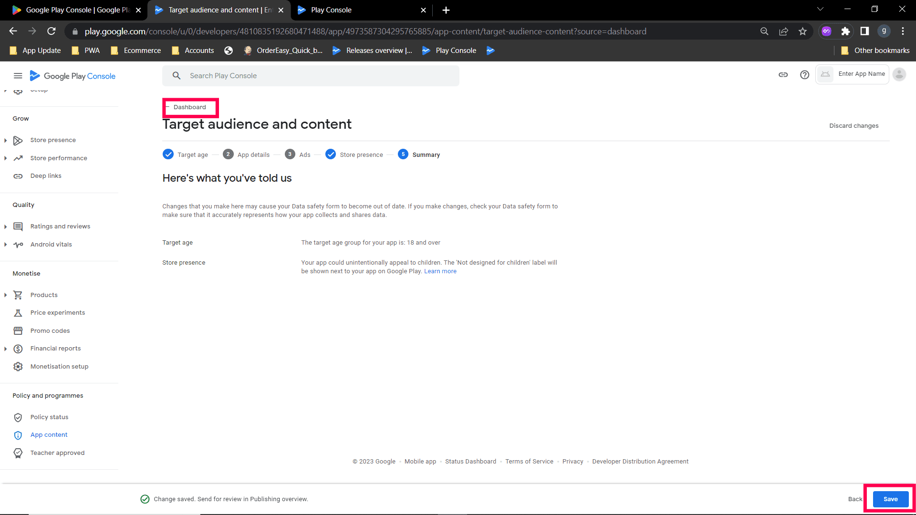Expand Ratings and reviews section
916x515 pixels.
(x=5, y=227)
